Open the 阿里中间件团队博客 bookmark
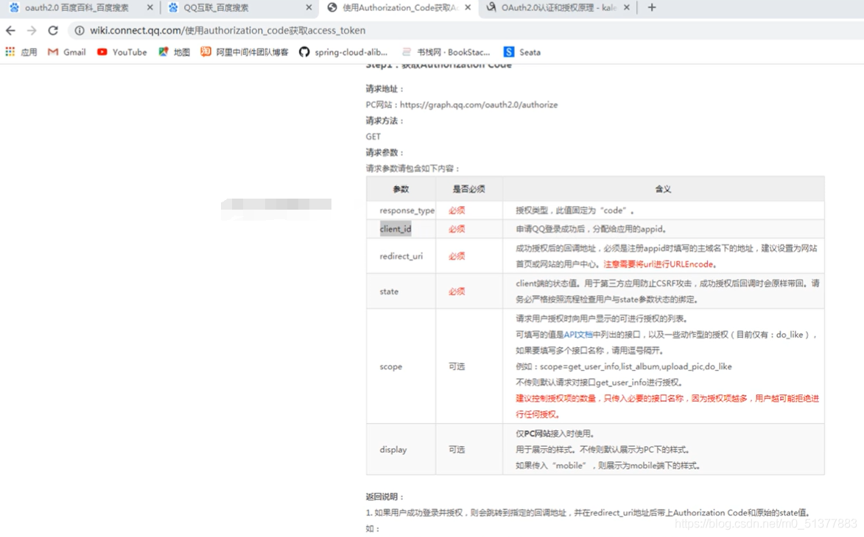 click(x=245, y=51)
